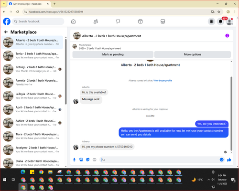Open April conversation in the list
Screen dimensions: 239x191
pos(33,109)
